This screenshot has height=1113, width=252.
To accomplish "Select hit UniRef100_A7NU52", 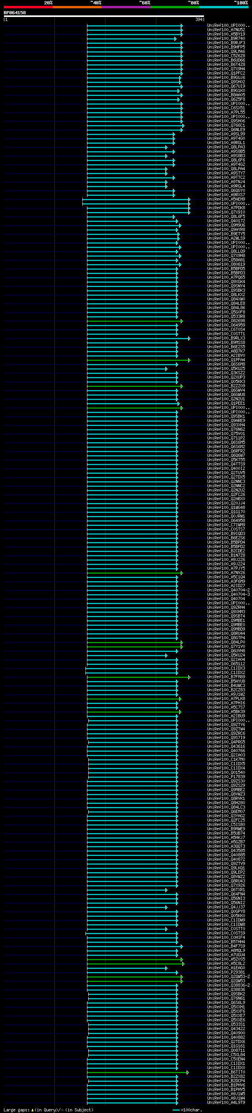I will [x=226, y=30].
